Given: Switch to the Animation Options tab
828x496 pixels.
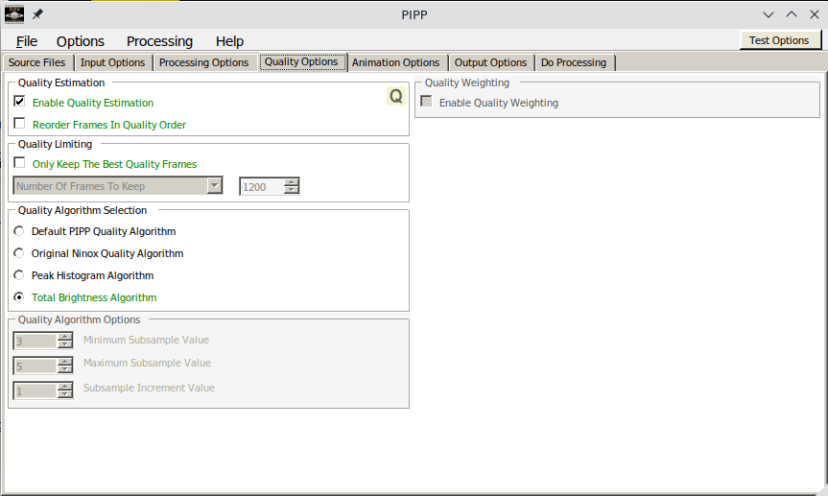Looking at the screenshot, I should pos(395,62).
